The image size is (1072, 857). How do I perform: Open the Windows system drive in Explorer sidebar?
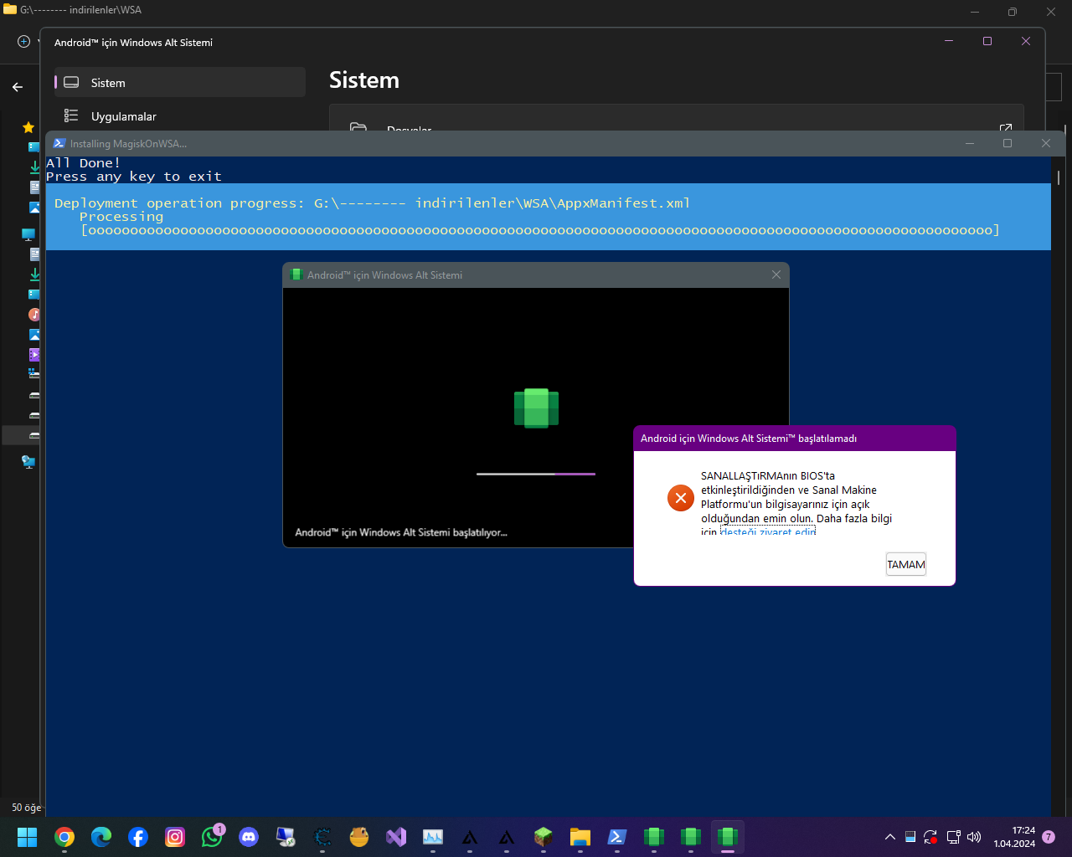34,374
